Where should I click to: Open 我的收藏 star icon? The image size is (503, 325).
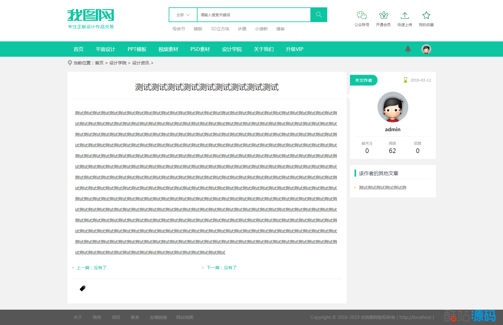click(x=426, y=15)
